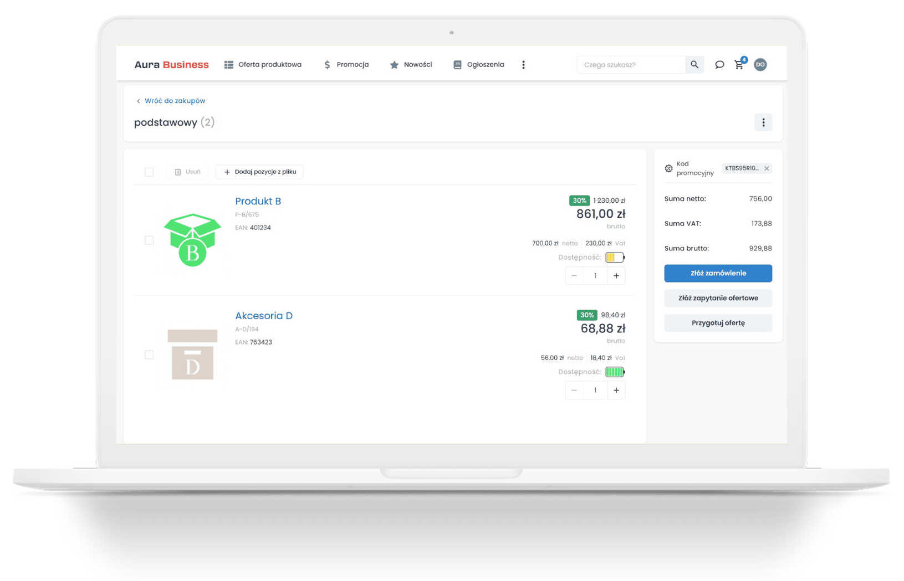Expand the navigation overflow three-dot menu
The width and height of the screenshot is (904, 581).
(523, 65)
